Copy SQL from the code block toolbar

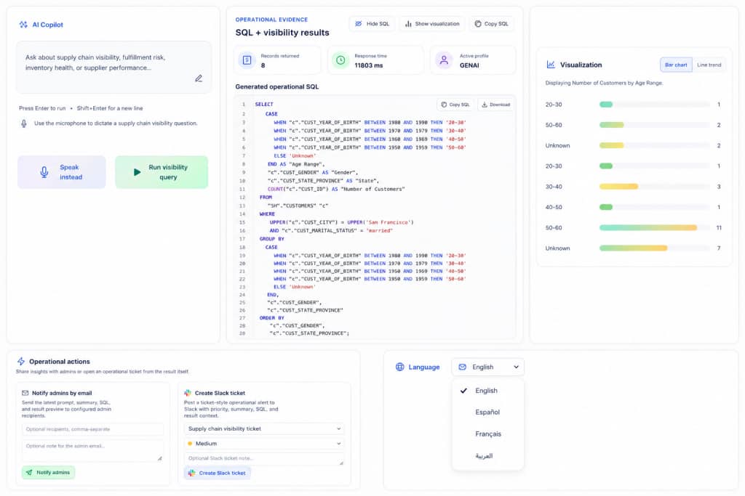pos(455,105)
